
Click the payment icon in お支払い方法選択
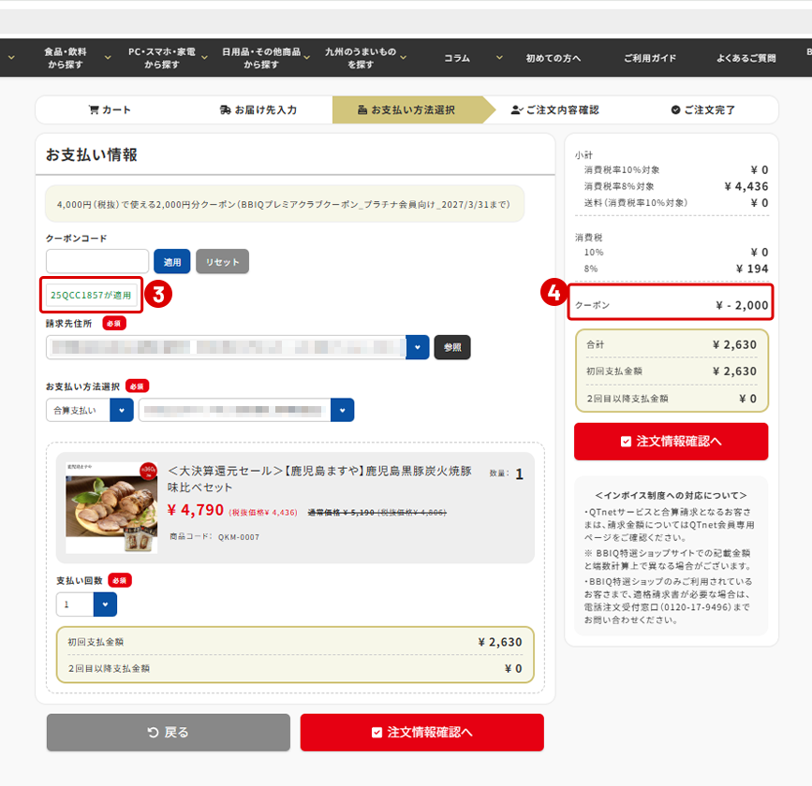pyautogui.click(x=362, y=109)
